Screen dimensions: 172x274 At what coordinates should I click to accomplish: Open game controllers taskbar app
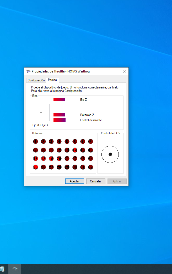[15, 269]
